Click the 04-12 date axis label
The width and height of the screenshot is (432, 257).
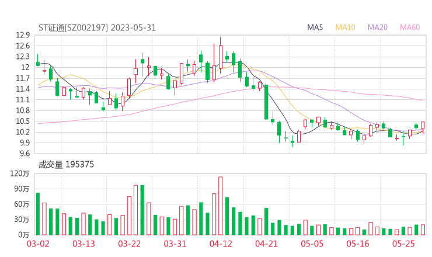221,244
